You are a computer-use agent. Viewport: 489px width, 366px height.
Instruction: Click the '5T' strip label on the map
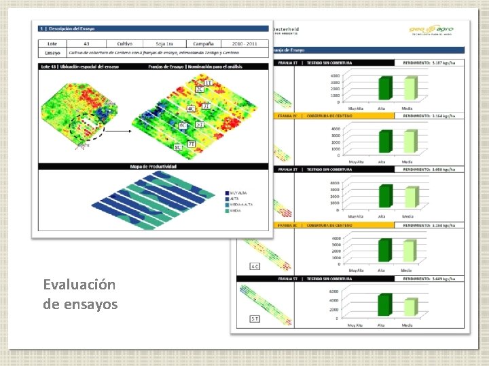(200, 125)
